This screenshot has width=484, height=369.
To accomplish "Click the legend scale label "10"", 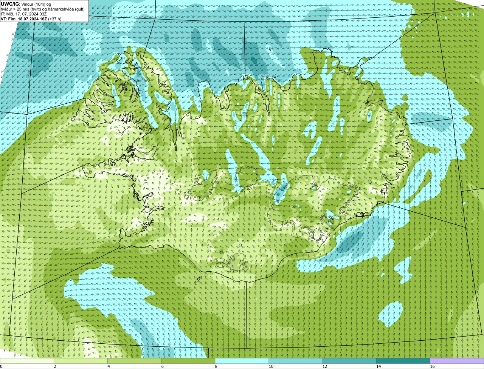I will (x=271, y=366).
